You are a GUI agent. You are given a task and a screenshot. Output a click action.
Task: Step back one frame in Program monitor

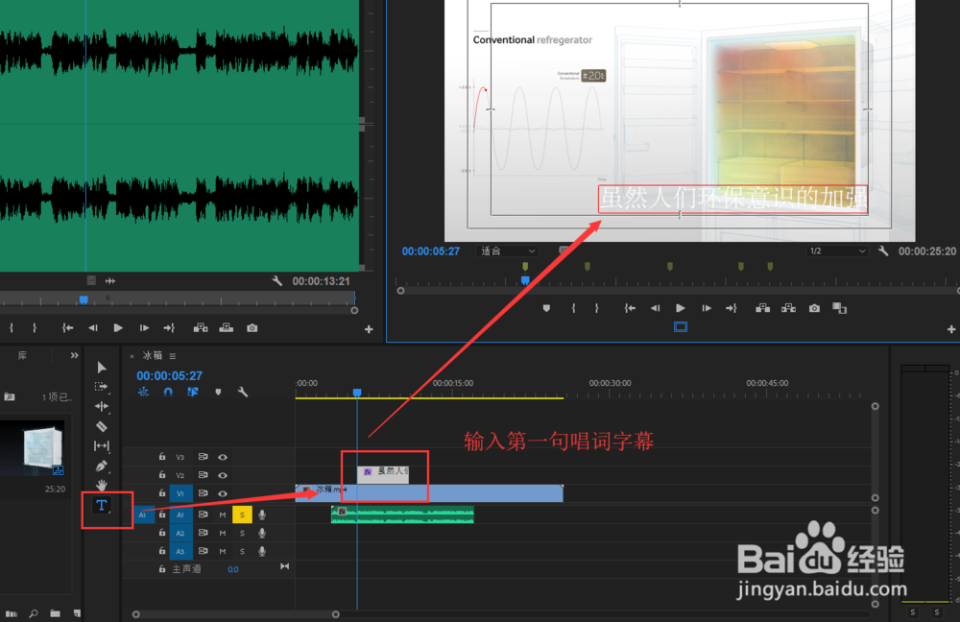pos(655,308)
